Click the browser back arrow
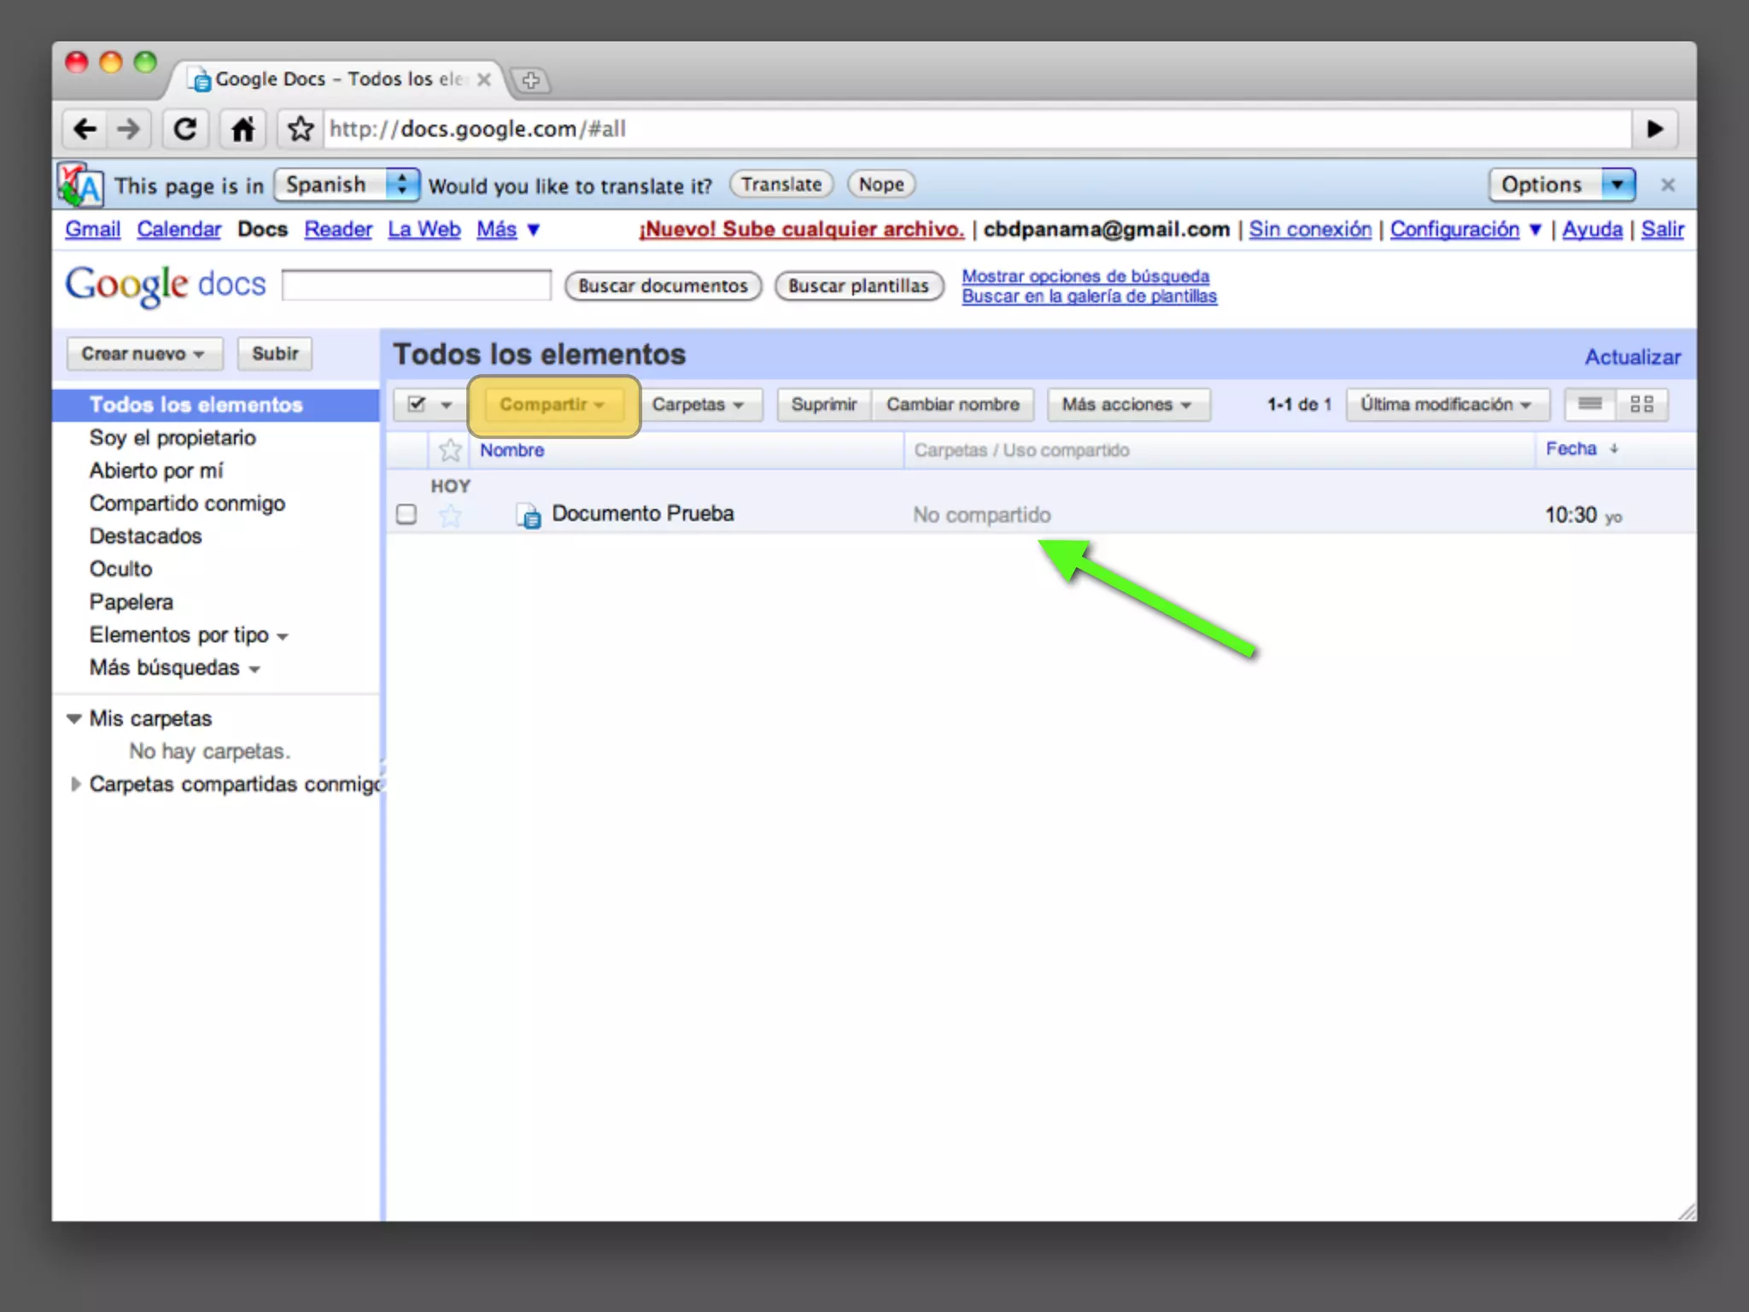The height and width of the screenshot is (1312, 1749). pyautogui.click(x=85, y=129)
